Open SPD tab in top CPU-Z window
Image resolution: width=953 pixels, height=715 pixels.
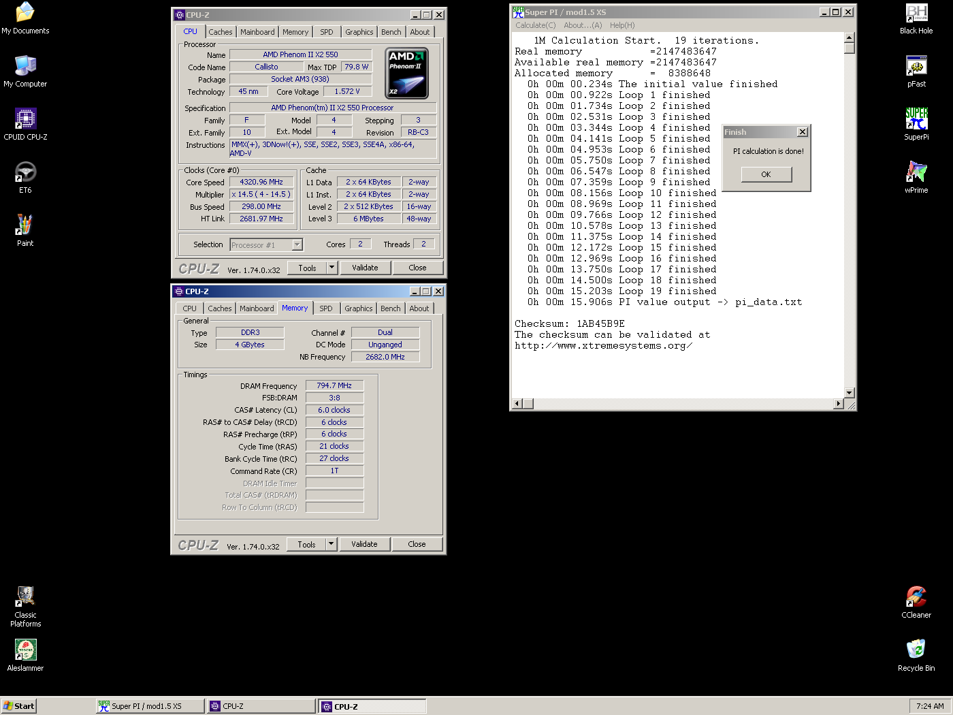tap(327, 32)
